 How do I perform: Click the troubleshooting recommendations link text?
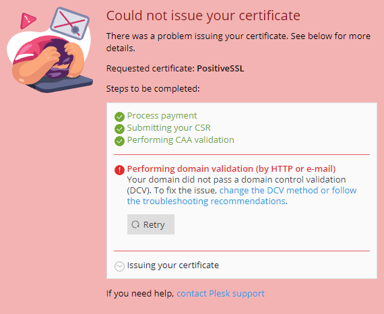point(206,201)
